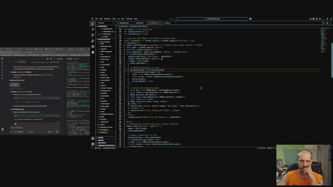The width and height of the screenshot is (333, 187).
Task: Click the run file icon above the editor
Action: (324, 23)
